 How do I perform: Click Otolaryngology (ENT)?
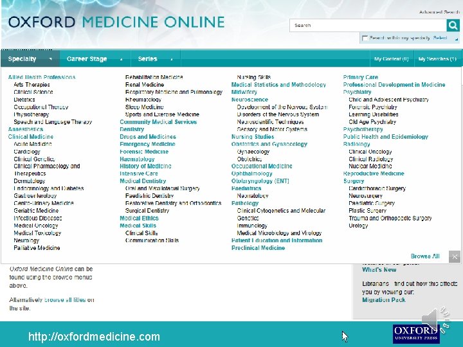tap(260, 181)
